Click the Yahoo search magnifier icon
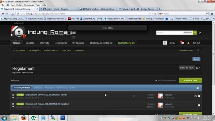 [x=207, y=14]
